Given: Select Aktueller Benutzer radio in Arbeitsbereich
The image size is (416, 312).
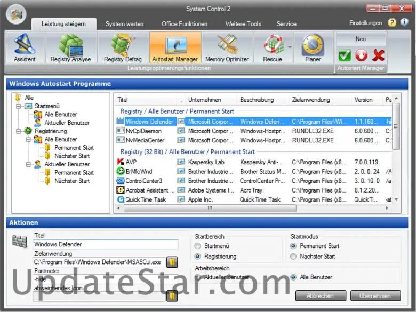Looking at the screenshot, I should tap(197, 277).
